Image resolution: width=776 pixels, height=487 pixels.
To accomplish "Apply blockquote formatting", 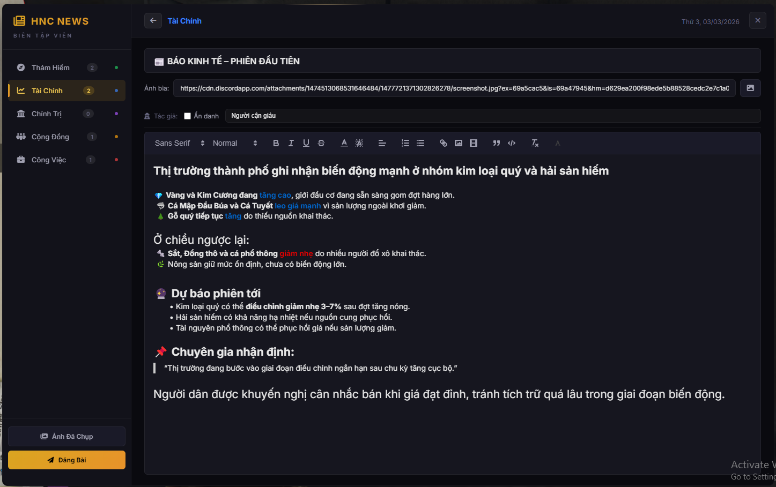I will click(x=496, y=143).
